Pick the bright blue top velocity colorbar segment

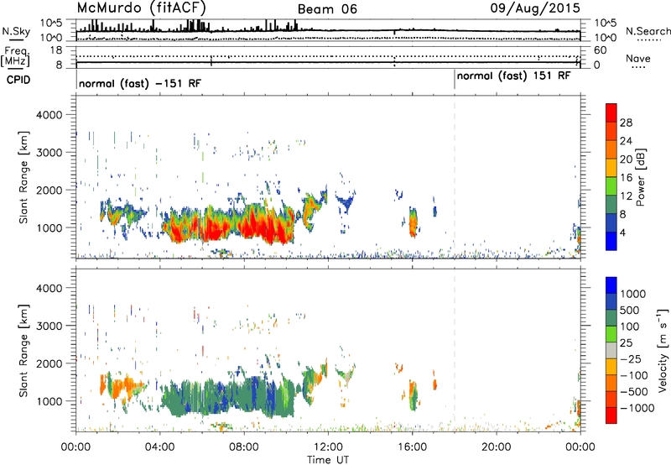[x=611, y=285]
